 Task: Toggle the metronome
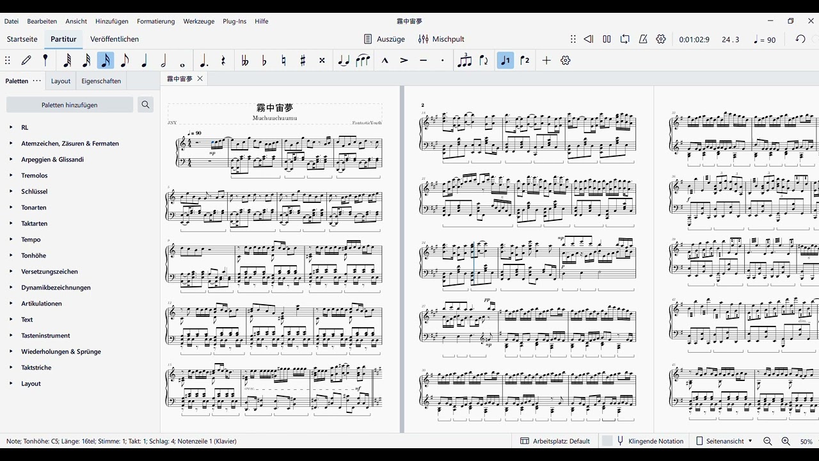(x=643, y=39)
